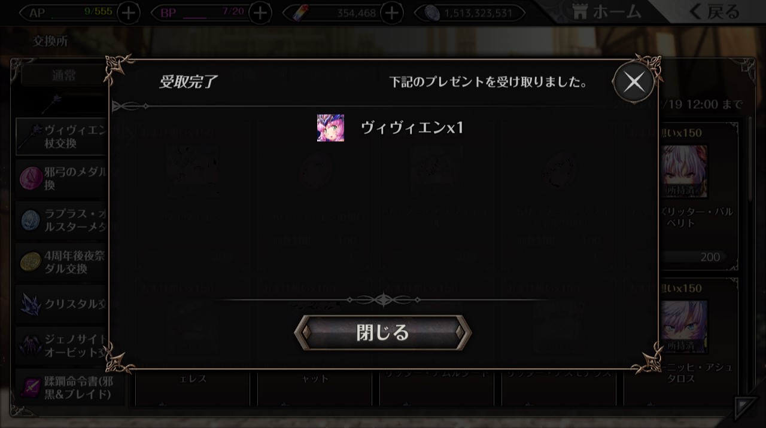
Task: Open 4周年後夜祭メダル交換 entry
Action: (63, 262)
